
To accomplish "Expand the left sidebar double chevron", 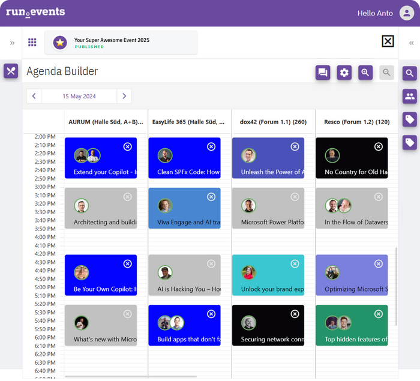I will click(13, 43).
